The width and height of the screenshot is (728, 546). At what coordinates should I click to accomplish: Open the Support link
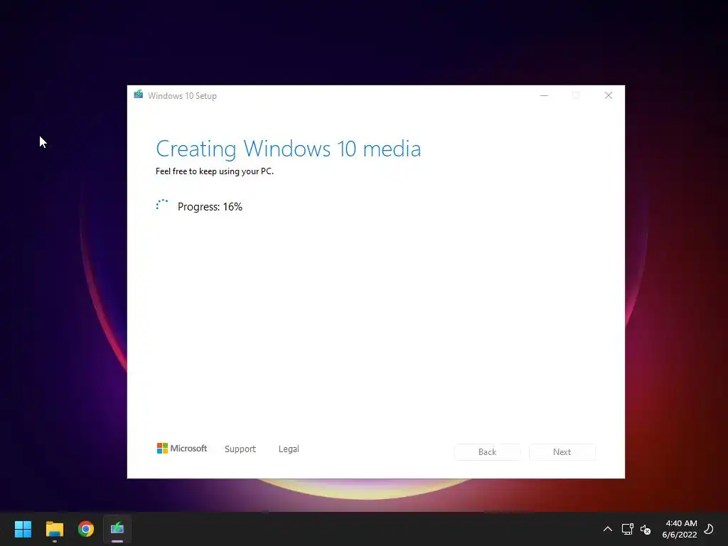click(x=240, y=449)
